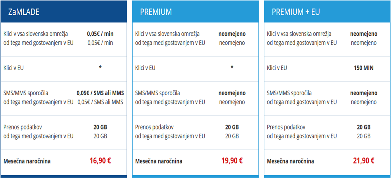This screenshot has width=392, height=180.
Task: Click Mesečna naročnina label in ZaMLADE card
Action: click(27, 161)
